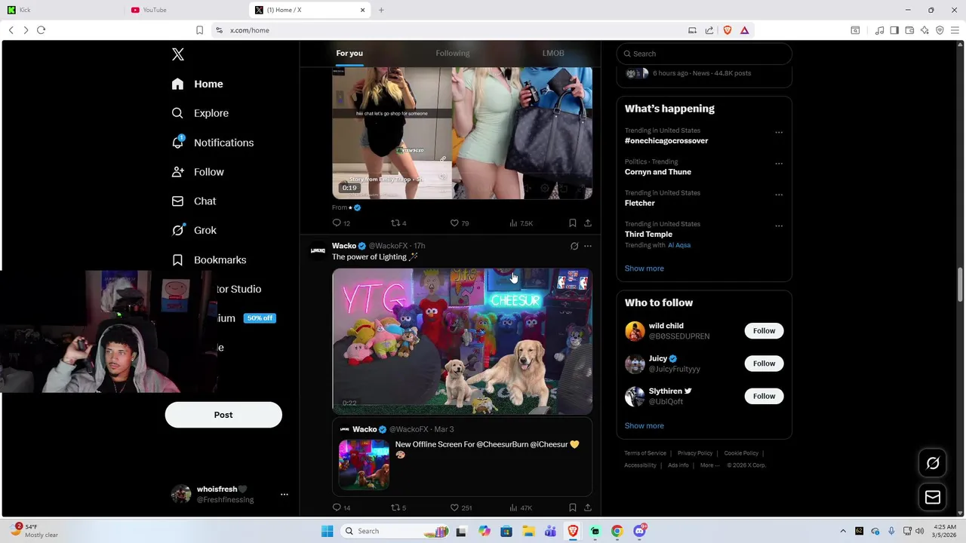Switch to YouTube browser tab
Image resolution: width=966 pixels, height=543 pixels.
pyautogui.click(x=186, y=10)
